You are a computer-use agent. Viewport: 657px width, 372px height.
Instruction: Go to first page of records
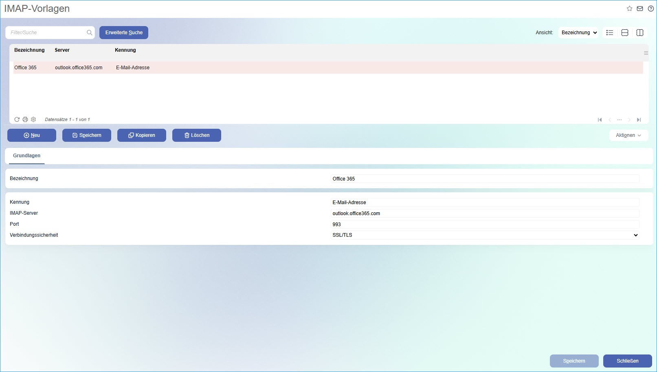click(x=600, y=120)
